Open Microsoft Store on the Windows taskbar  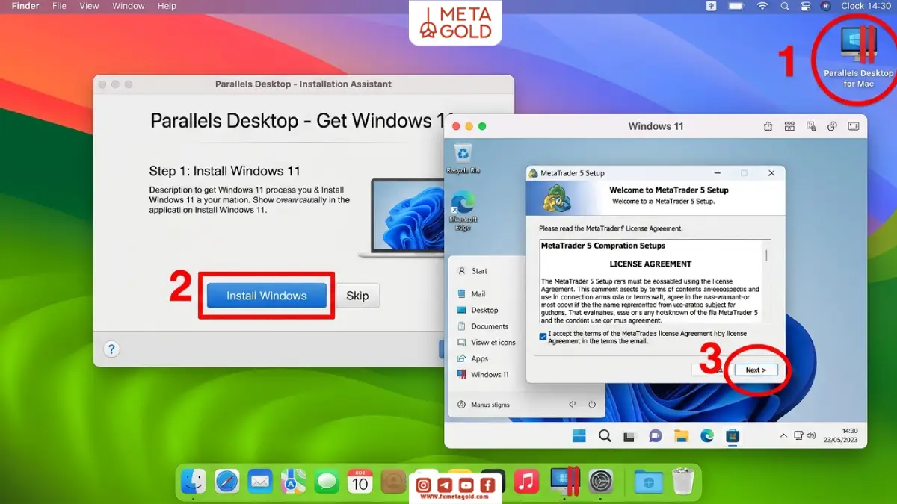pos(733,436)
